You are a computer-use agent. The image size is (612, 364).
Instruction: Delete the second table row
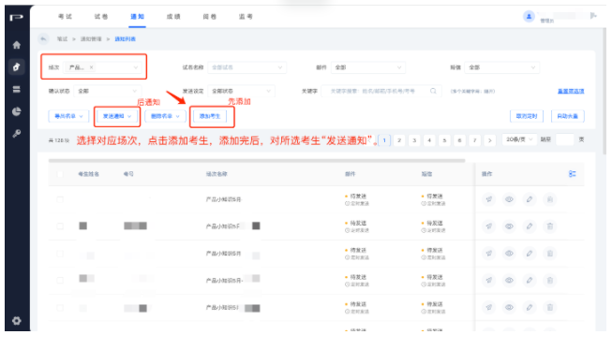pos(549,226)
